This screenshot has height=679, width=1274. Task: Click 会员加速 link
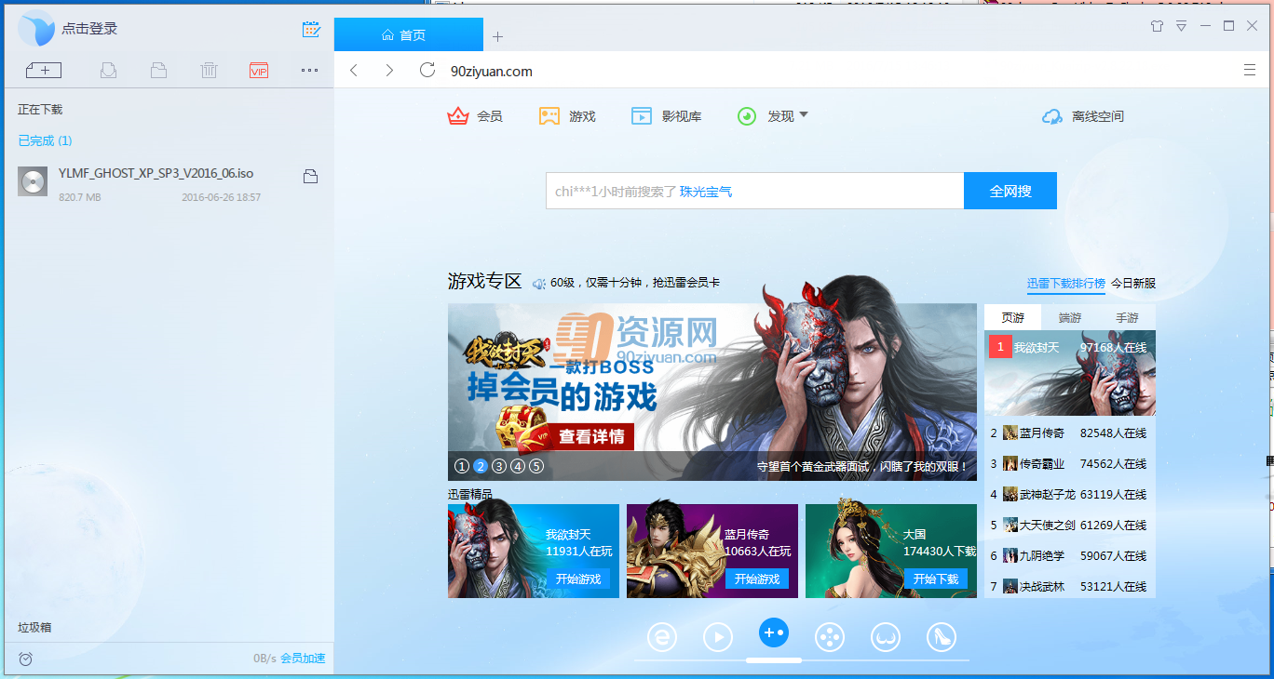coord(304,659)
